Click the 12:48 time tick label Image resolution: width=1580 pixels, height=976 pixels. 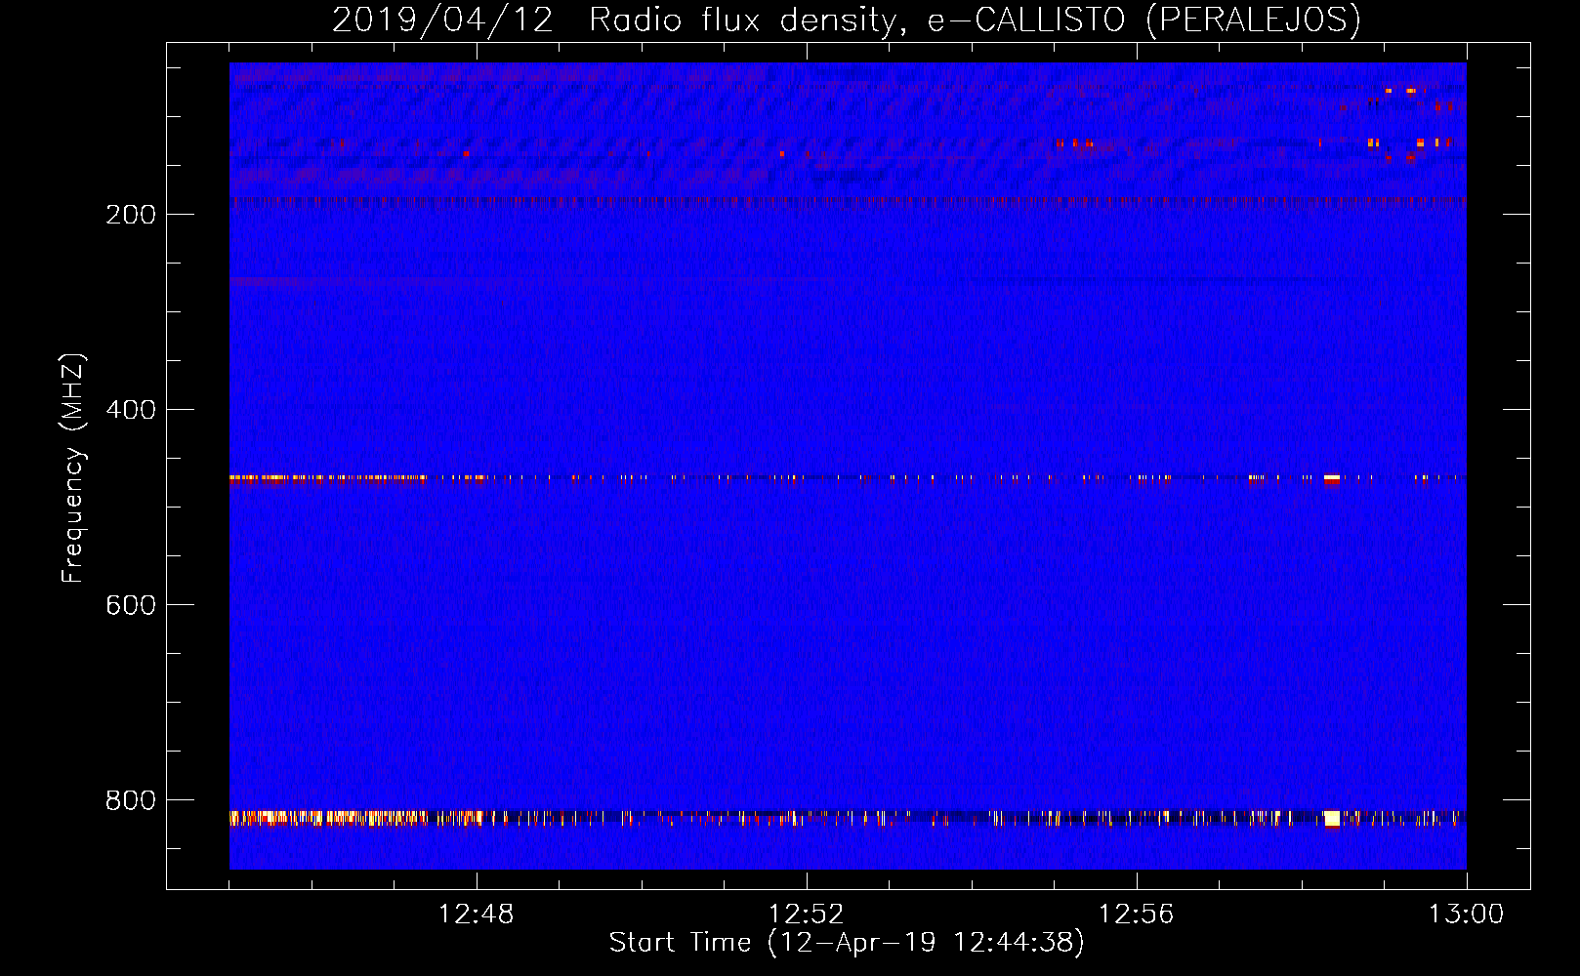(x=477, y=915)
